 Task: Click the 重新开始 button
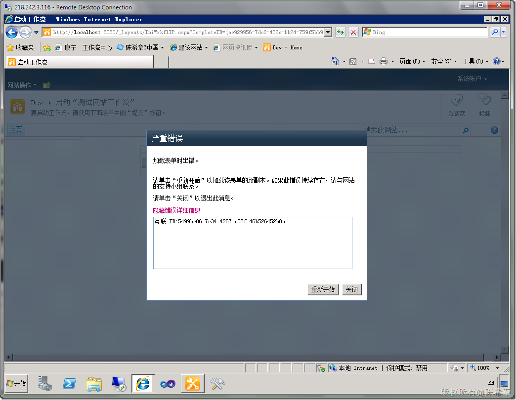pos(323,289)
